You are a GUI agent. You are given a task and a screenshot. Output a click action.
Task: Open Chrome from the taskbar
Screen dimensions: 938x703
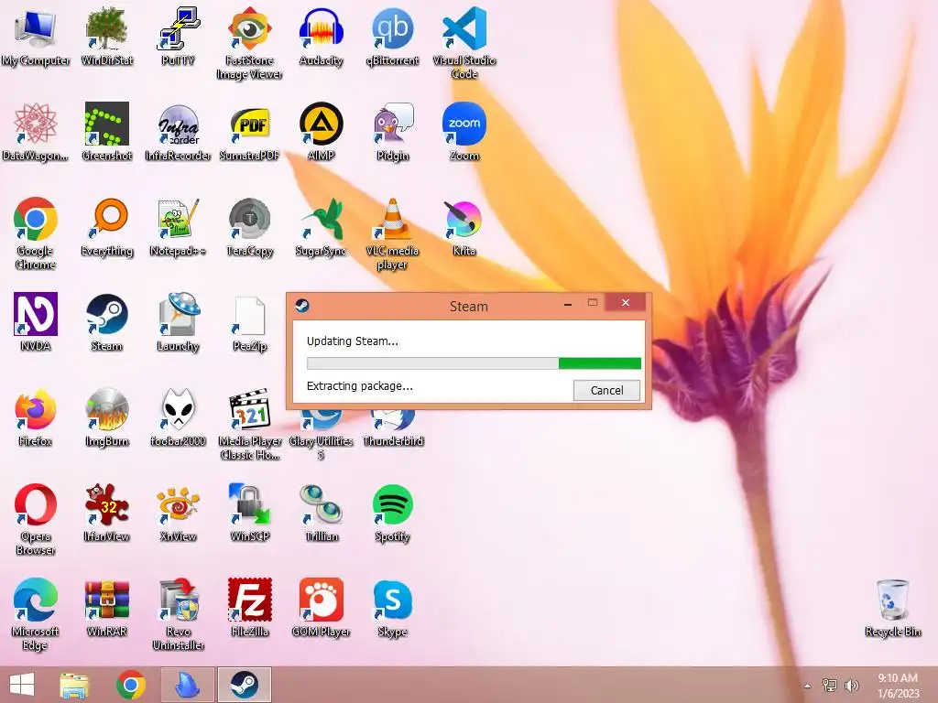pyautogui.click(x=131, y=685)
